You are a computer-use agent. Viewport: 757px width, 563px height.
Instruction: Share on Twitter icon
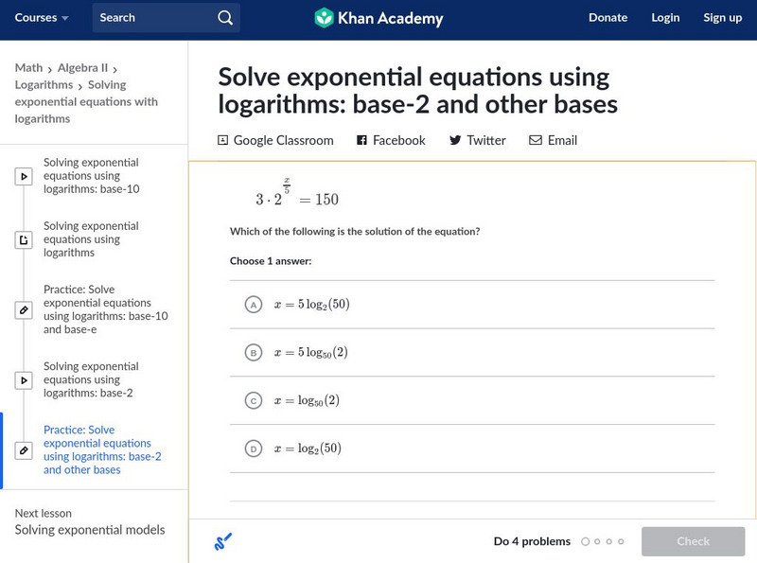[455, 140]
